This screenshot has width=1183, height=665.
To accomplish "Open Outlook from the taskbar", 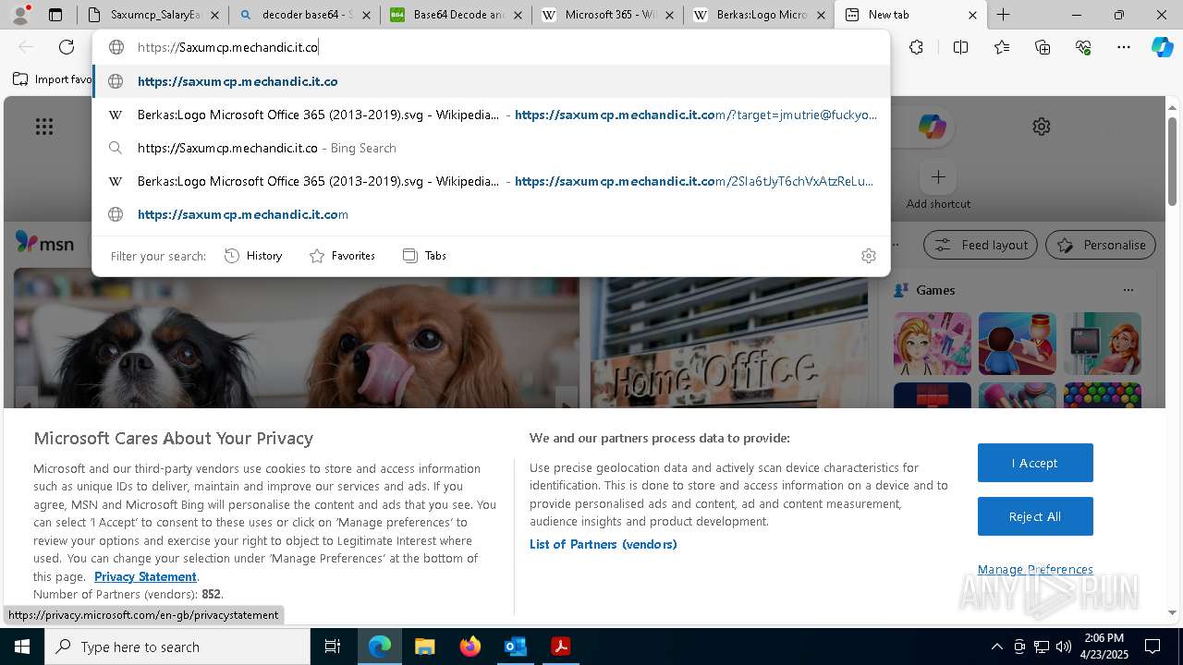I will 515,647.
